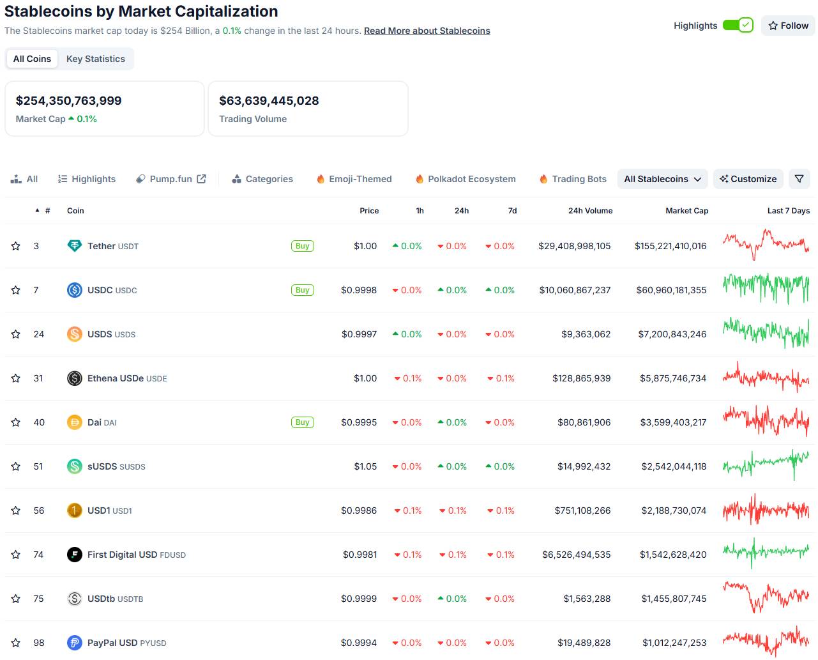Open the Pump.fun external link
The image size is (818, 660).
click(x=171, y=179)
